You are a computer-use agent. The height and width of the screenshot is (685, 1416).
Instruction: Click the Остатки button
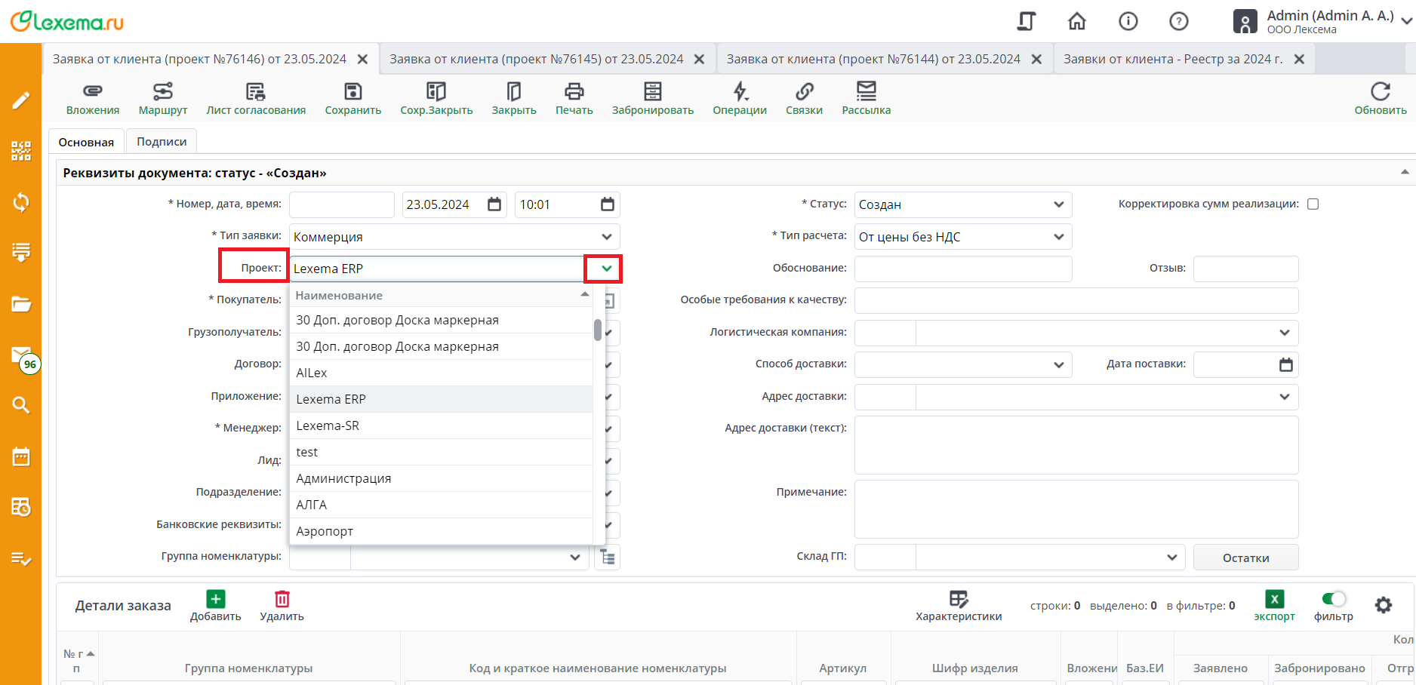(x=1245, y=558)
